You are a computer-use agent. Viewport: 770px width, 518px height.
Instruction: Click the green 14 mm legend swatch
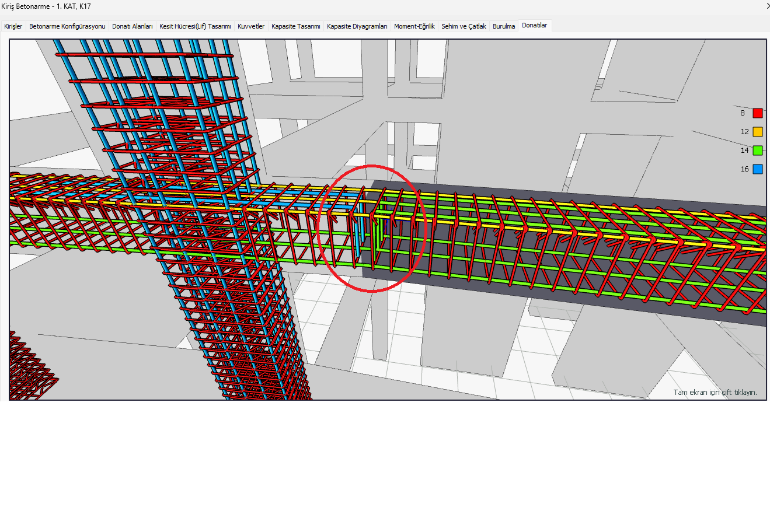point(757,150)
